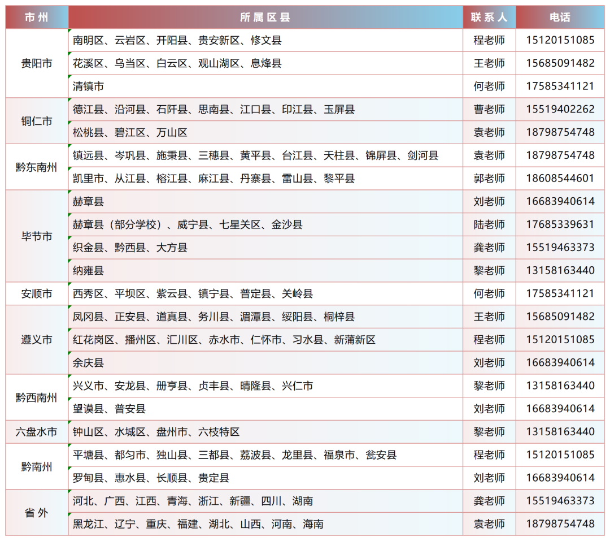Image resolution: width=610 pixels, height=541 pixels.
Task: Click the 市州 column header
Action: [37, 18]
